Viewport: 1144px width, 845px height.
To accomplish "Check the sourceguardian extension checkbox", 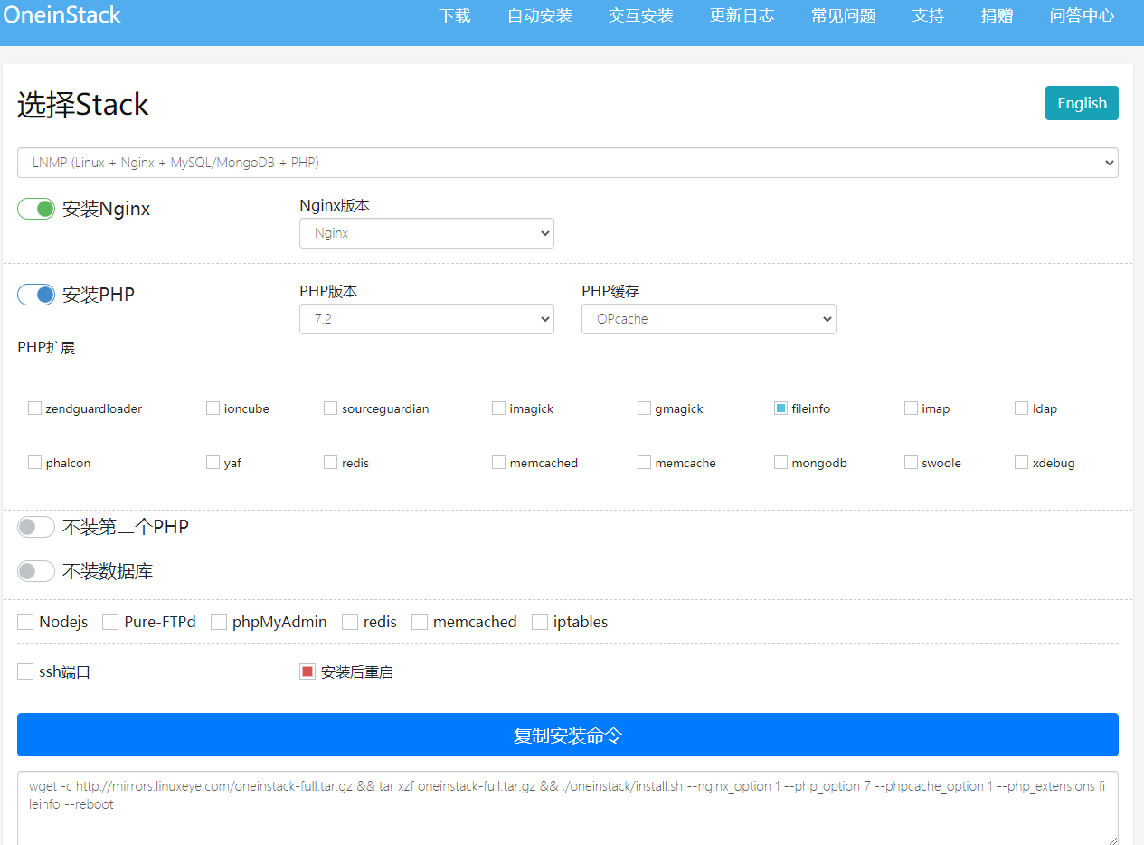I will pos(330,408).
